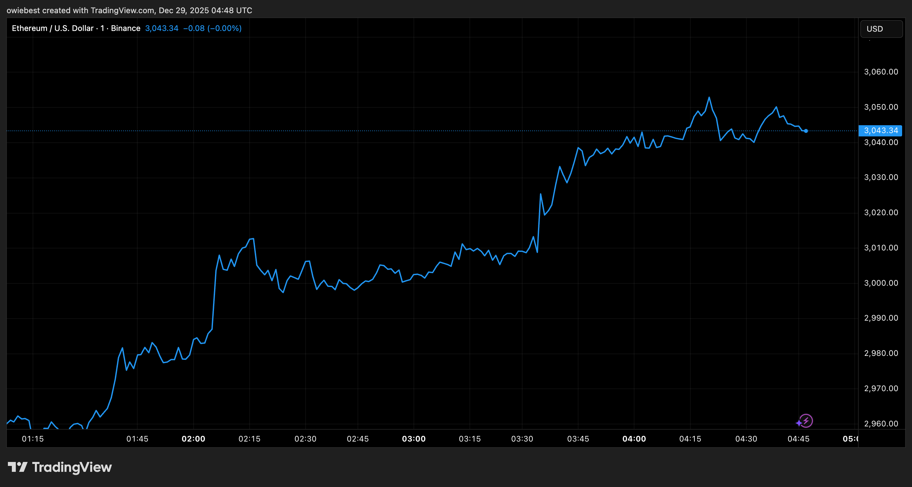Open the chart interval selector labeled 1
912x487 pixels.
coord(103,28)
